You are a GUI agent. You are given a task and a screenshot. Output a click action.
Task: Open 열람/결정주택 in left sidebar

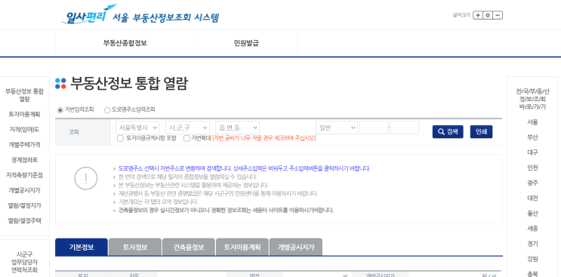click(x=24, y=220)
